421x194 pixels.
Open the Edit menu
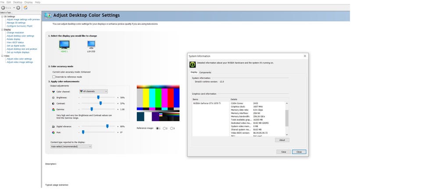9,2
